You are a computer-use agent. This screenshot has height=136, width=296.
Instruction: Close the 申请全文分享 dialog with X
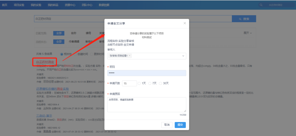(185, 23)
